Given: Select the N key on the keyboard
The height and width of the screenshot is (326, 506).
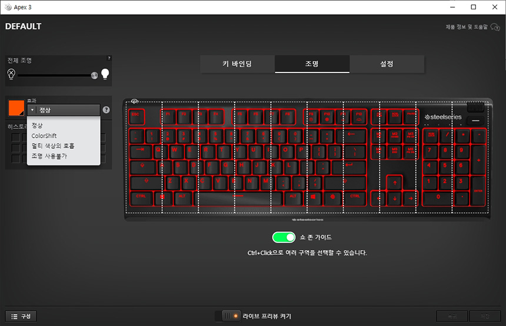Looking at the screenshot, I should 249,182.
